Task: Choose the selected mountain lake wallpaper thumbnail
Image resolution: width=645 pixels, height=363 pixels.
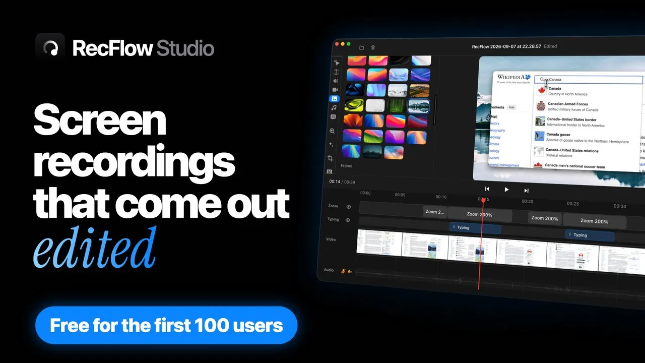Action: tap(419, 106)
